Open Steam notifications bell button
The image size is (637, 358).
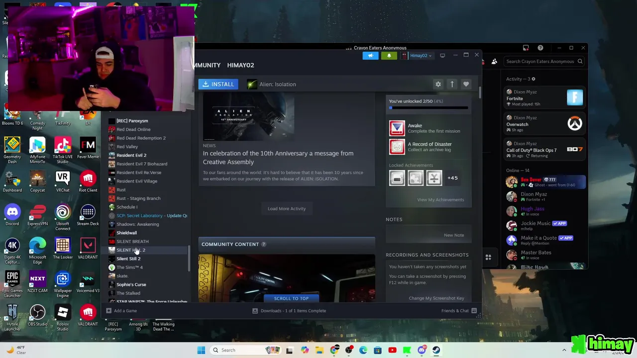[389, 55]
